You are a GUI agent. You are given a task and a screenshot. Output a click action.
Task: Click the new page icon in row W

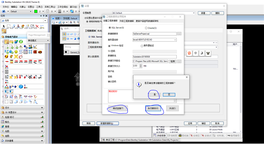click(x=7, y=47)
